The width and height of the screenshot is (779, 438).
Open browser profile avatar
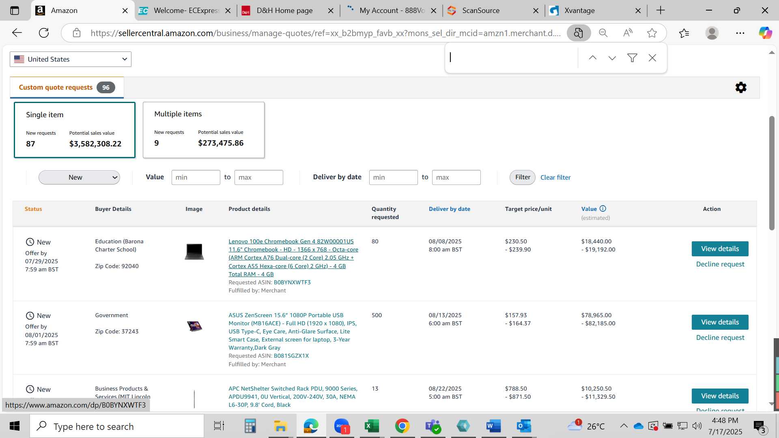[x=712, y=33]
